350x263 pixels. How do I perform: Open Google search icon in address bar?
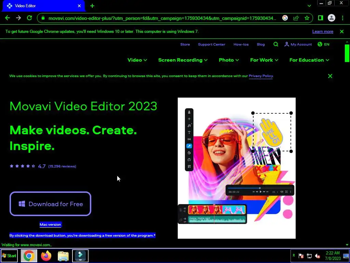[285, 18]
